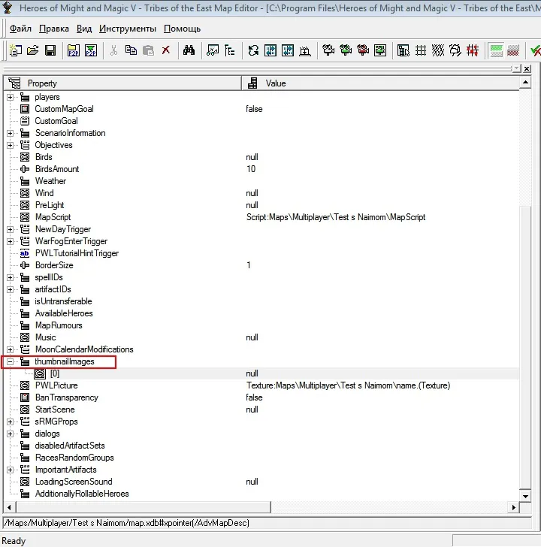Open the Вид menu
This screenshot has height=547, width=541.
click(84, 29)
